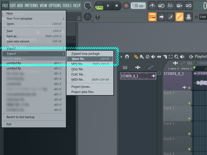
Task: Expand the Import submenu
Action: [x=34, y=48]
